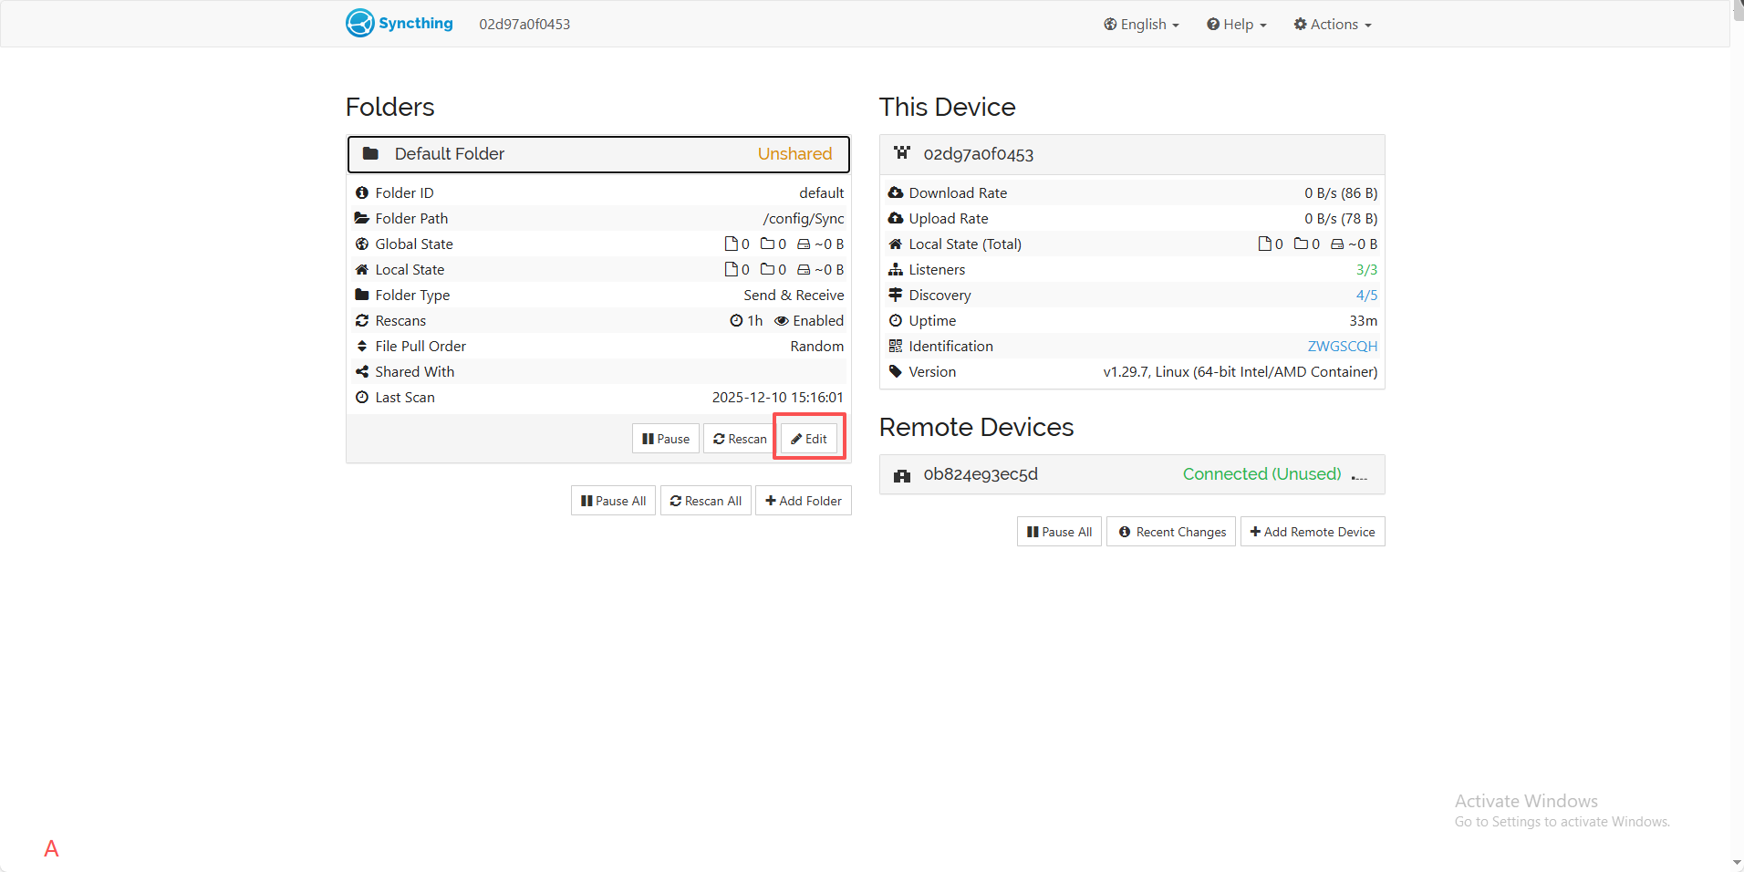The height and width of the screenshot is (872, 1744).
Task: Open the Actions menu
Action: coord(1333,25)
